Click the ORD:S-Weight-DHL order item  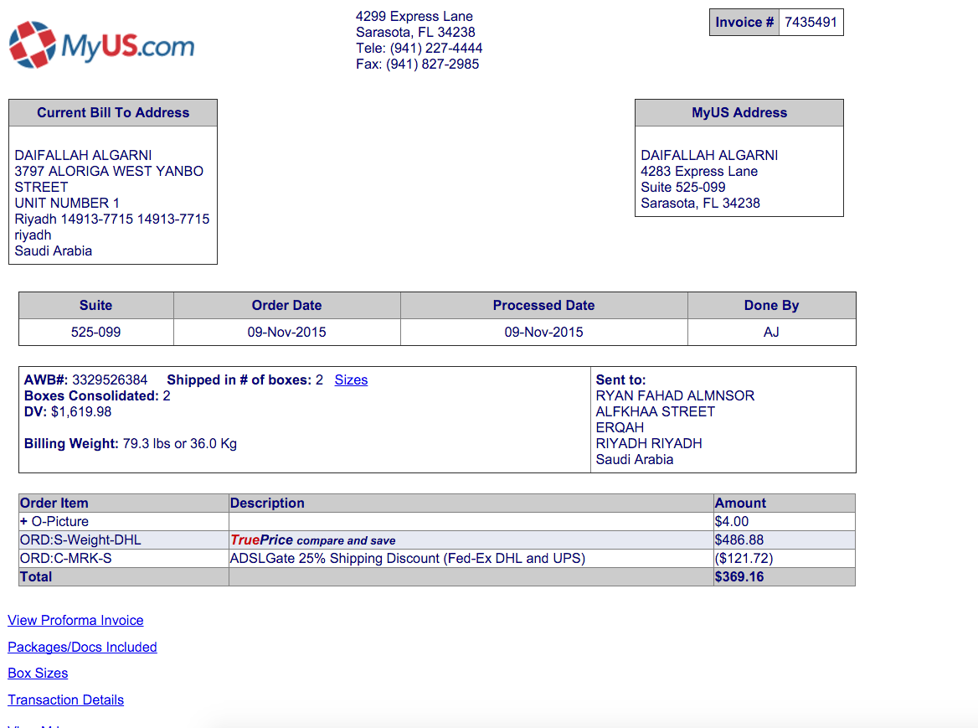coord(80,540)
